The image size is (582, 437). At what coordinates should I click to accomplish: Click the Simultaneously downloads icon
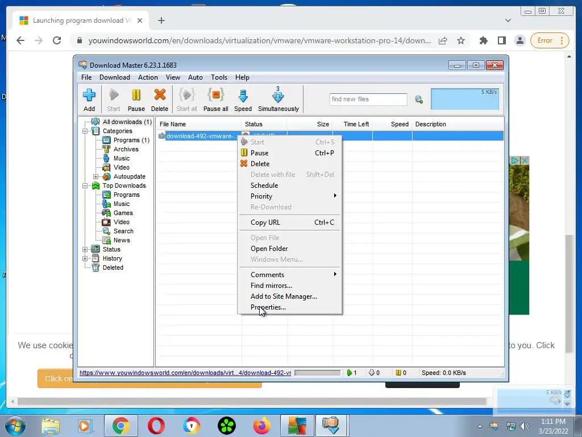pyautogui.click(x=278, y=99)
